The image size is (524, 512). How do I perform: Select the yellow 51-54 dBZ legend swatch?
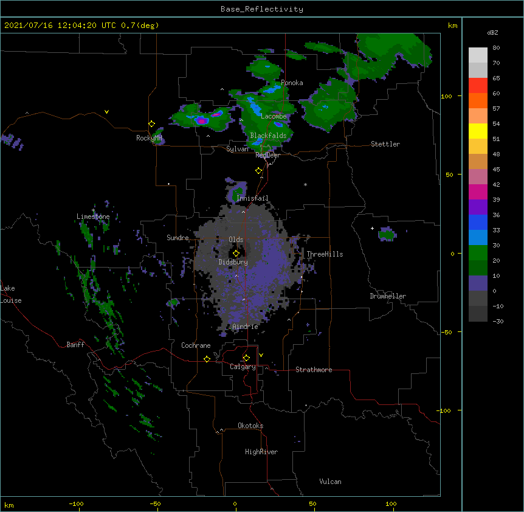point(478,131)
